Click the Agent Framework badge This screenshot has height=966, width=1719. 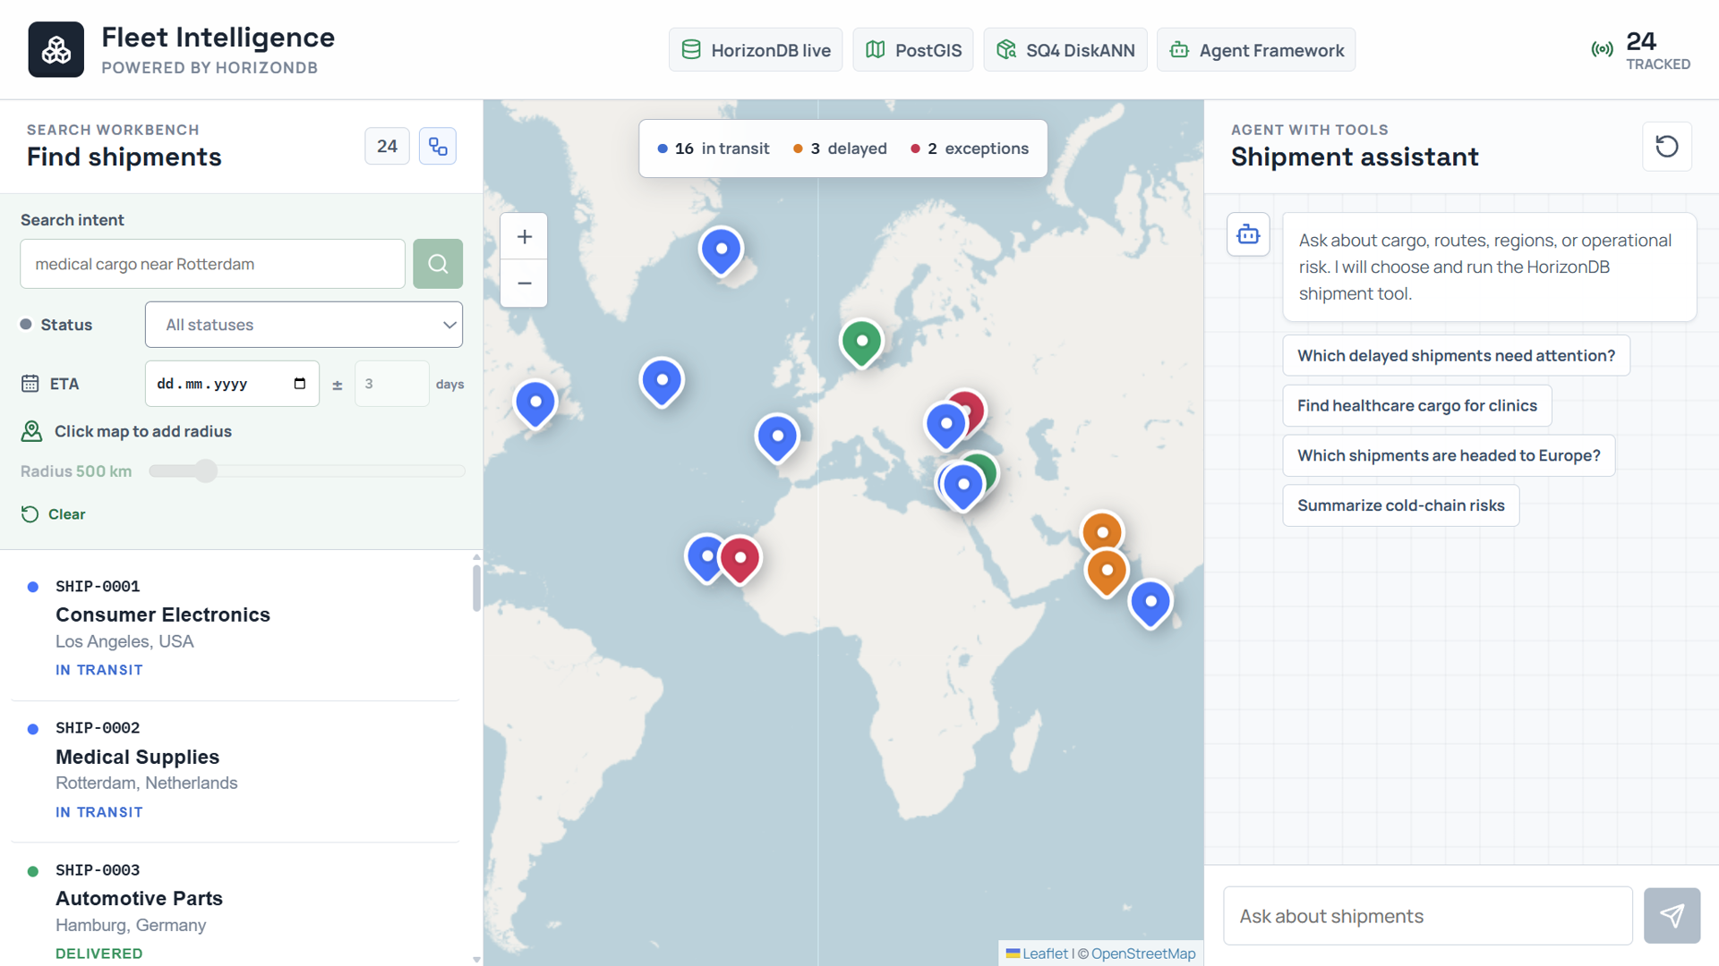1256,50
